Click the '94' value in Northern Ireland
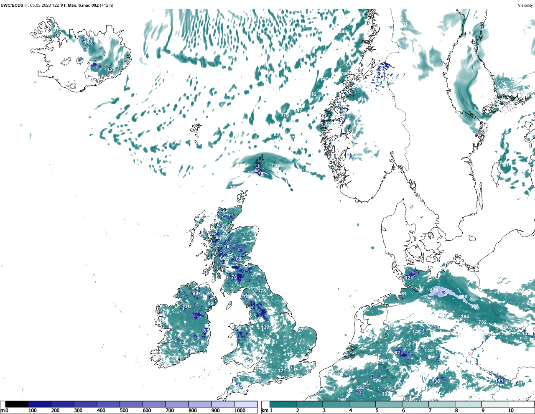 [x=209, y=293]
